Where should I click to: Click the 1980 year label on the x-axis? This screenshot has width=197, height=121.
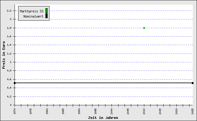[47, 111]
